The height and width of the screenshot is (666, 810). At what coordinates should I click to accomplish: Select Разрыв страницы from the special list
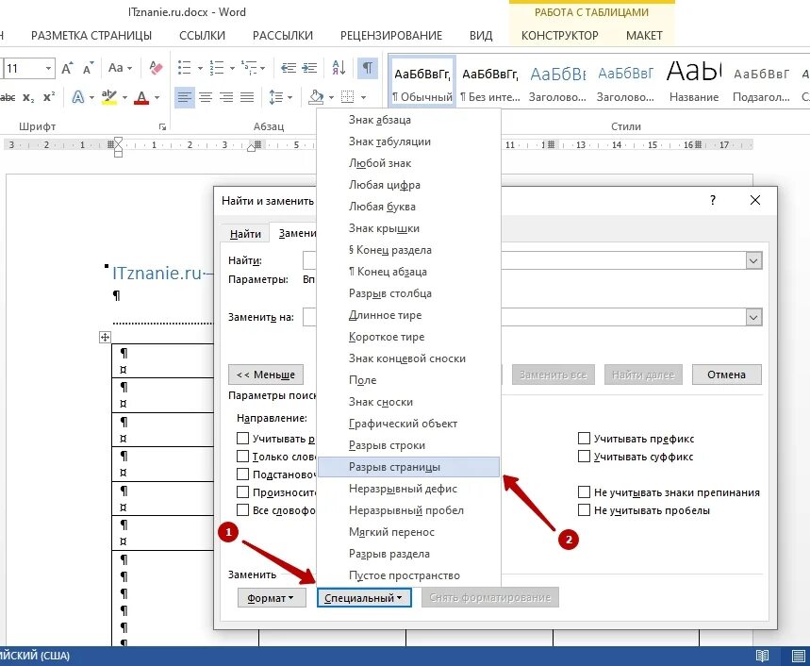tap(408, 467)
